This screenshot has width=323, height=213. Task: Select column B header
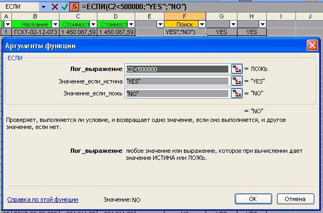(x=35, y=16)
